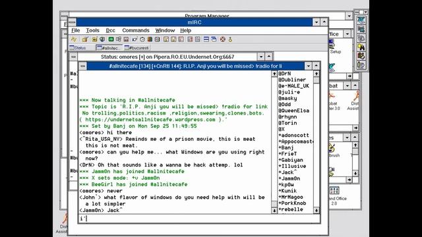
Task: Click the Connect lightning bolt toolbar icon
Action: 74,39
